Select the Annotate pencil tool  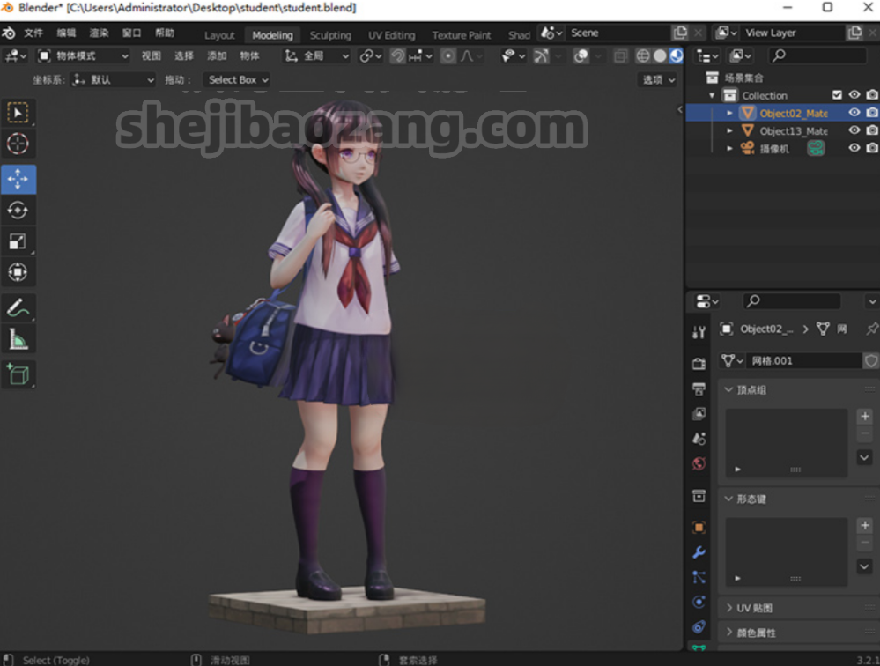point(18,308)
